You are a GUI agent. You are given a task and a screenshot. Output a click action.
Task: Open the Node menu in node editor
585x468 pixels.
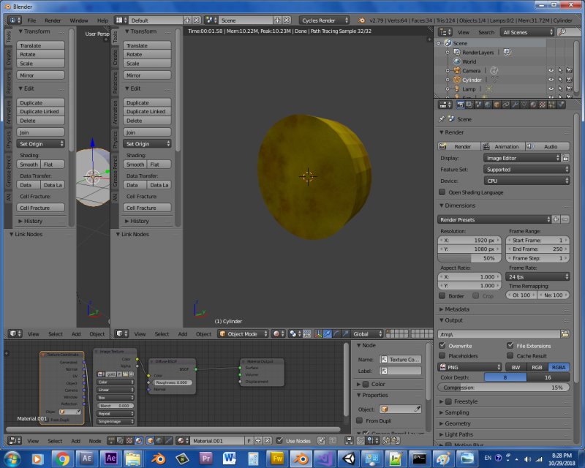(95, 441)
